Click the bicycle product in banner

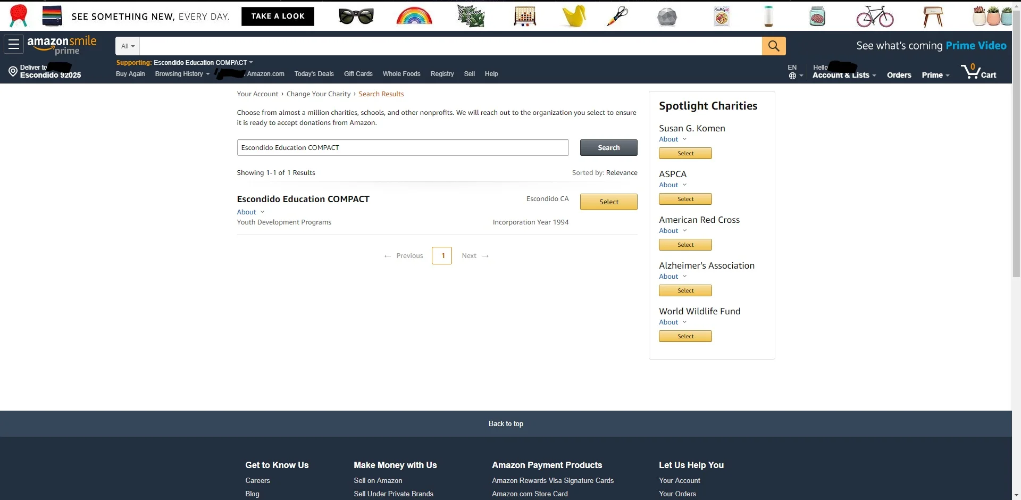875,16
